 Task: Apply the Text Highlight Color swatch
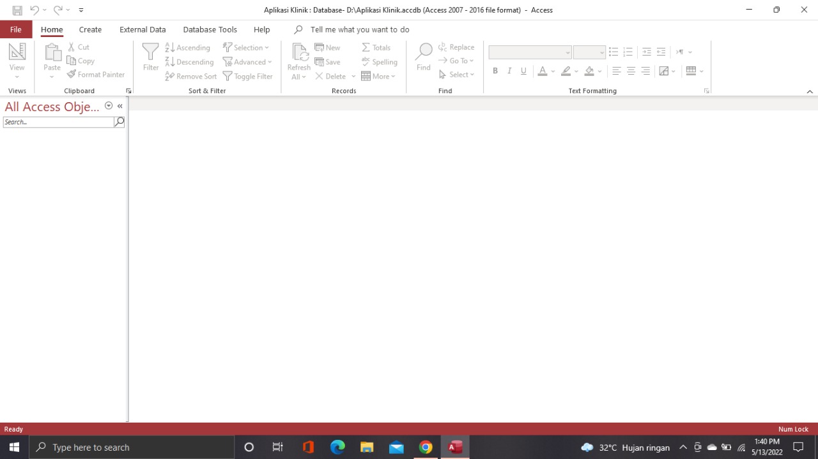pyautogui.click(x=566, y=71)
